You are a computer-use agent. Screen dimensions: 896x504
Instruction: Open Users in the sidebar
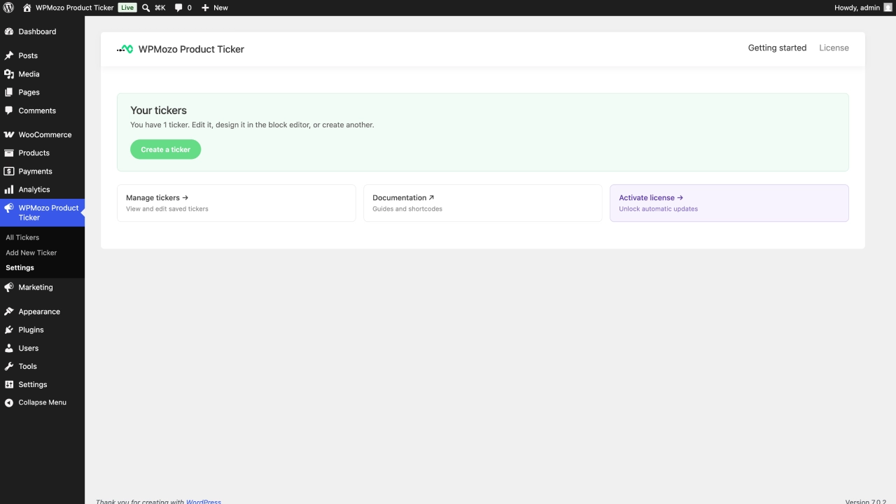42,348
